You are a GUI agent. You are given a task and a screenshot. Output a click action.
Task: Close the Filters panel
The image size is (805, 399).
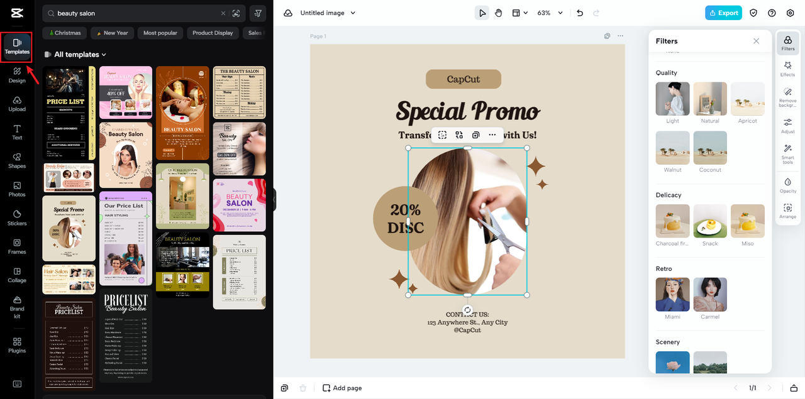point(756,41)
